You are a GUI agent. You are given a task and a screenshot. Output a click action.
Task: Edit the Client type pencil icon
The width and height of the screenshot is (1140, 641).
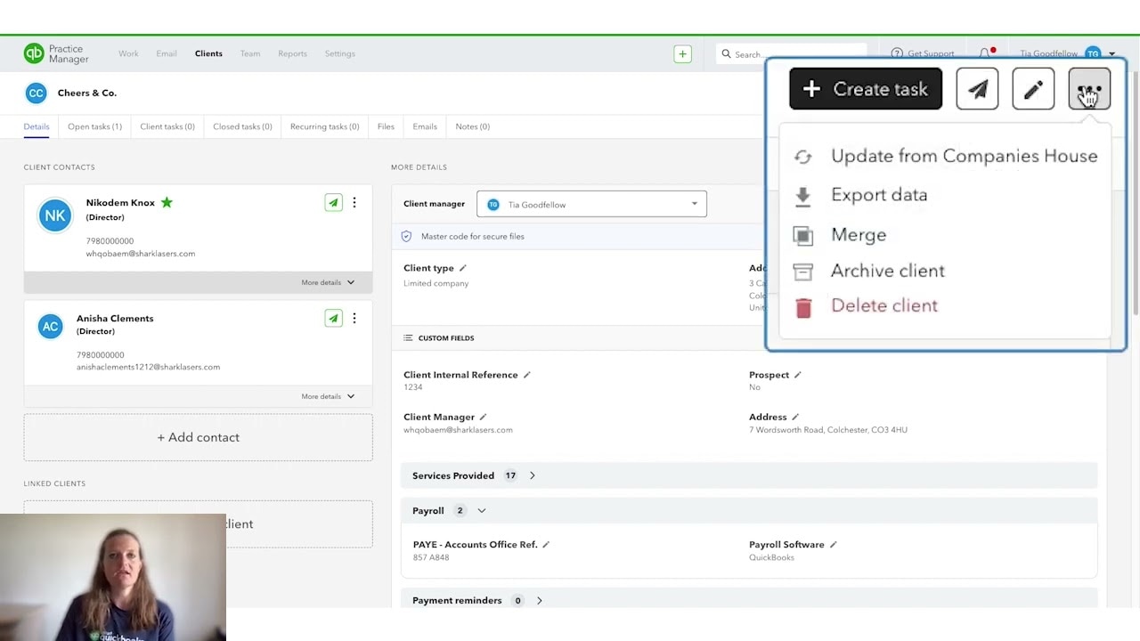pos(462,268)
